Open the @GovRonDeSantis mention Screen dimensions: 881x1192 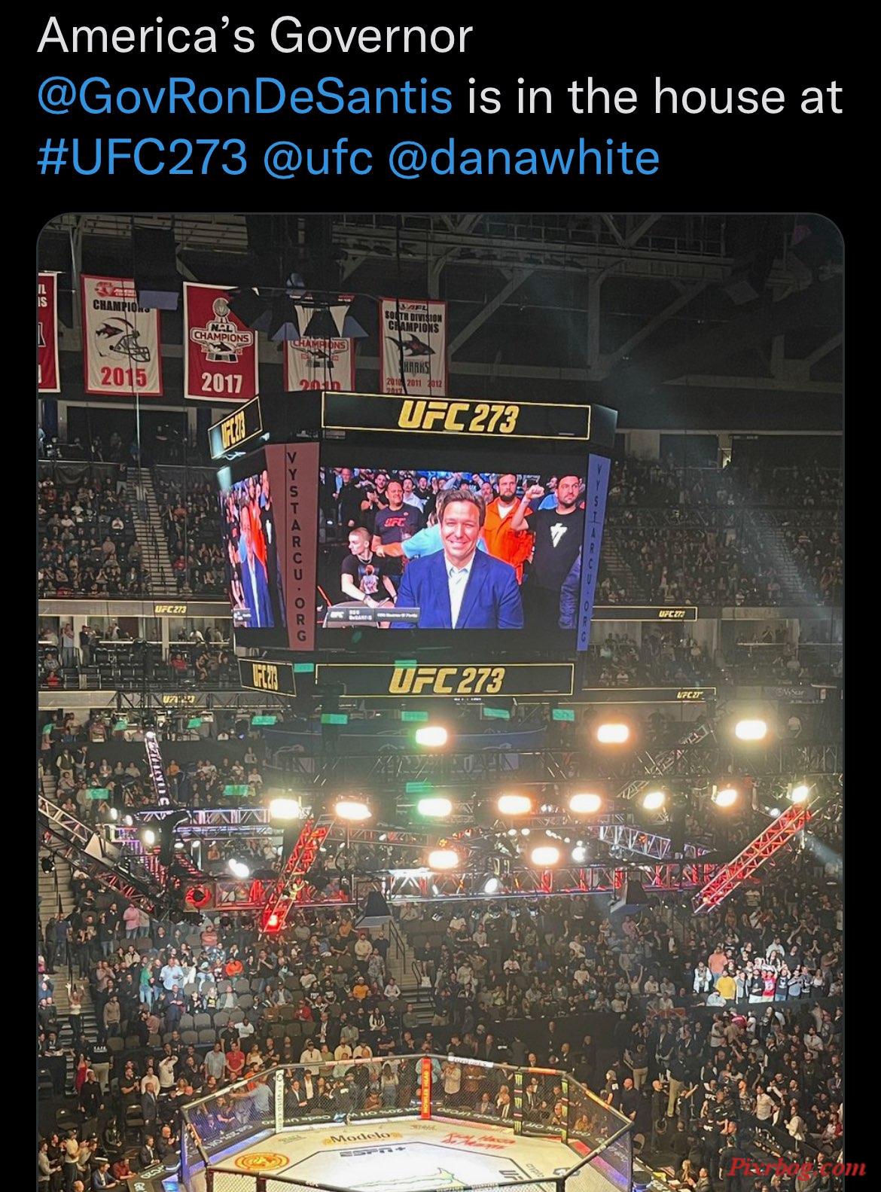245,97
